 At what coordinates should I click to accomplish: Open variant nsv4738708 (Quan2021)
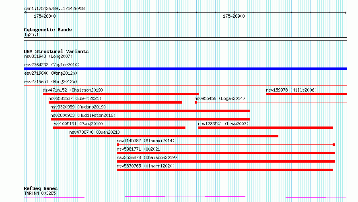pos(95,132)
